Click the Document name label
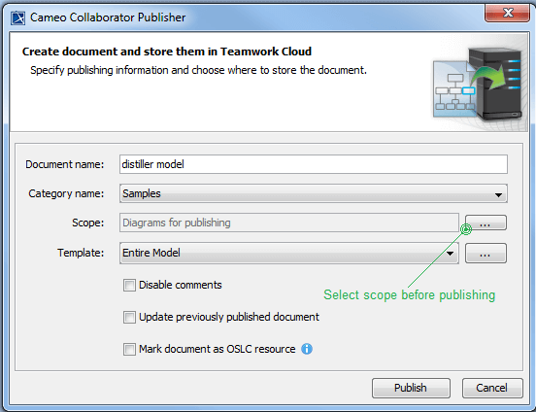Screen dimensions: 536x412 coord(65,164)
